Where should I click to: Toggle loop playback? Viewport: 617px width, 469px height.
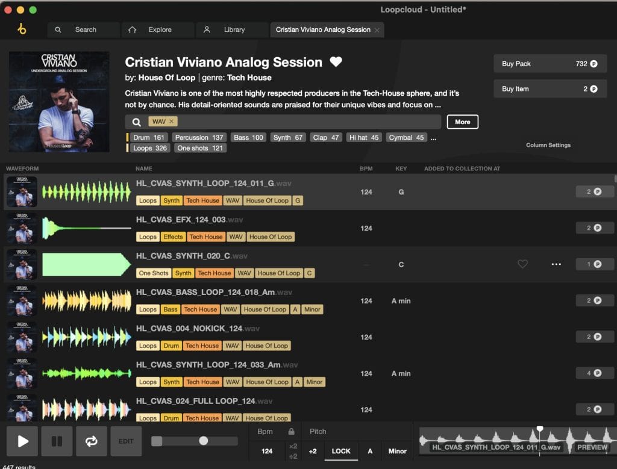coord(92,441)
